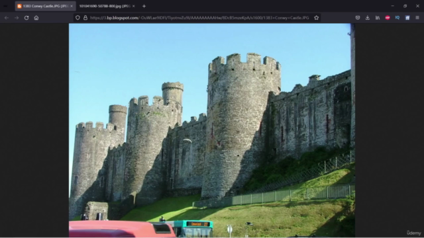Screen dimensions: 424x238
Task: Open the Adblock Plus extension
Action: click(x=388, y=18)
